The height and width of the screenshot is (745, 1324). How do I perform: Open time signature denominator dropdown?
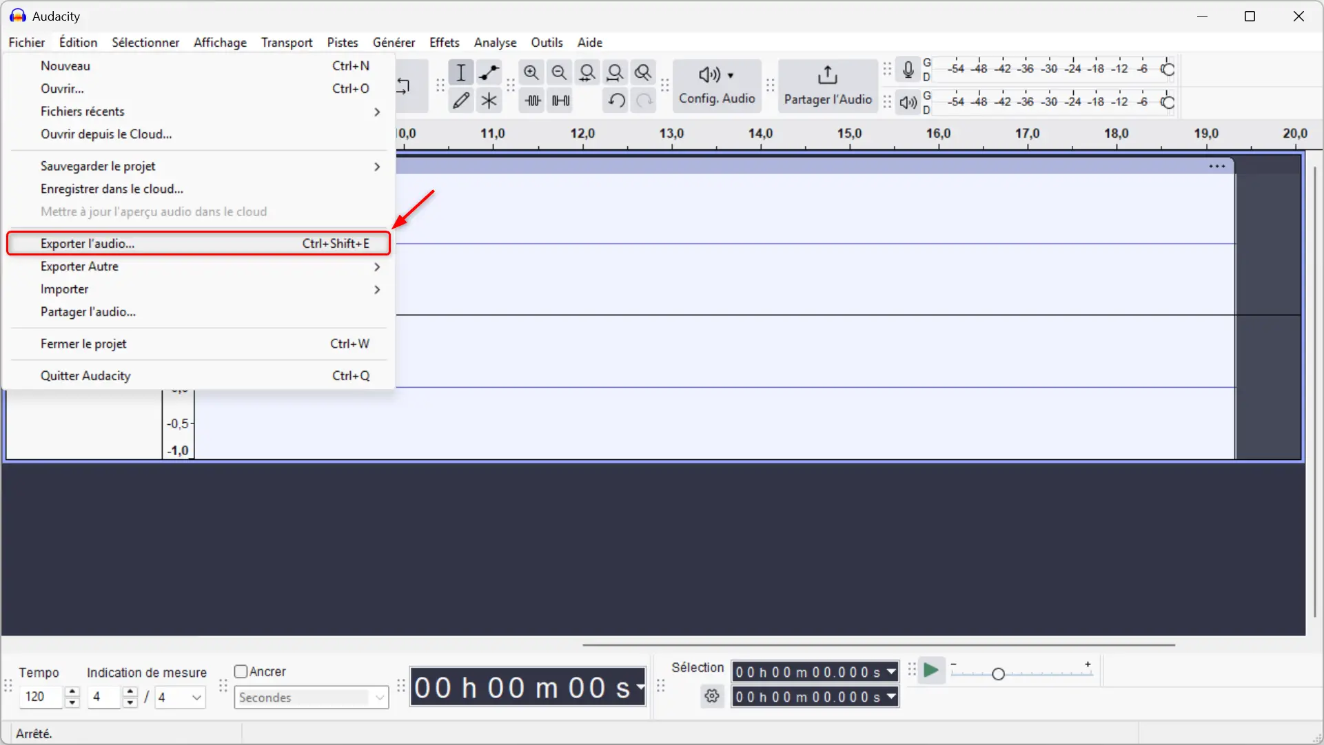point(180,697)
